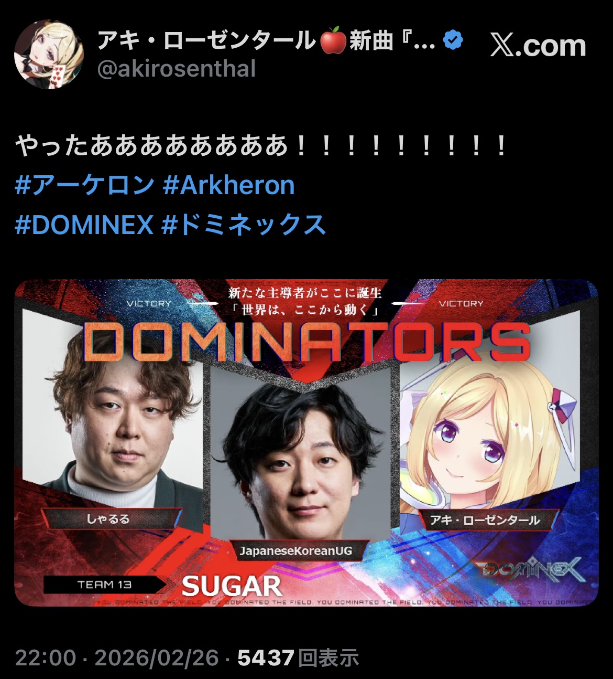Open the #ドミネックス hashtag
This screenshot has height=679, width=613.
[x=244, y=225]
